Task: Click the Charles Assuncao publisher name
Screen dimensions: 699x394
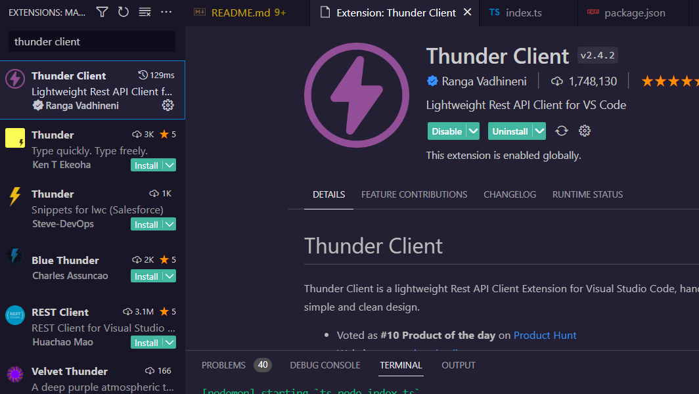Action: click(70, 275)
